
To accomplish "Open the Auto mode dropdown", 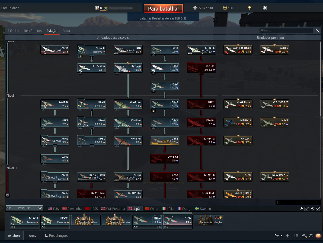I will 298,203.
